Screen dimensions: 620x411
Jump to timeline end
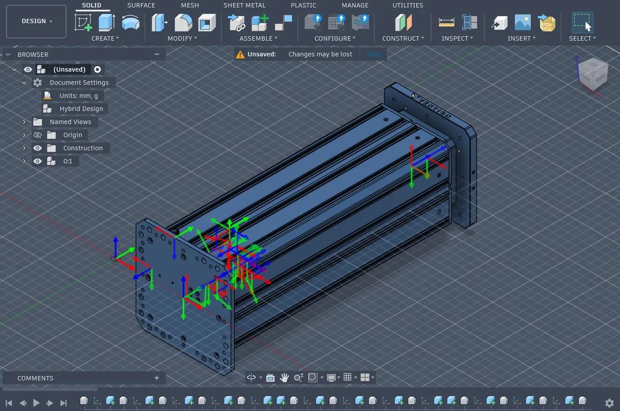(64, 403)
